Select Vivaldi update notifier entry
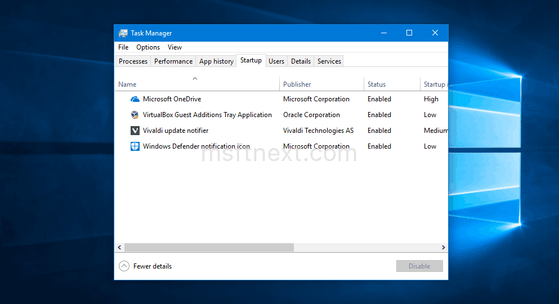This screenshot has width=559, height=304. point(176,131)
